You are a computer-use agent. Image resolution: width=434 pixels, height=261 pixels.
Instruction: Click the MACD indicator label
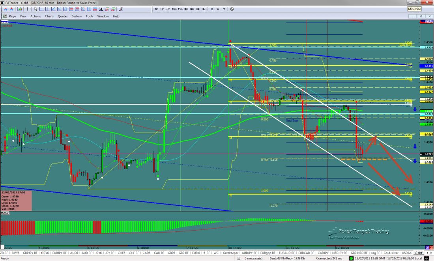pos(5,213)
